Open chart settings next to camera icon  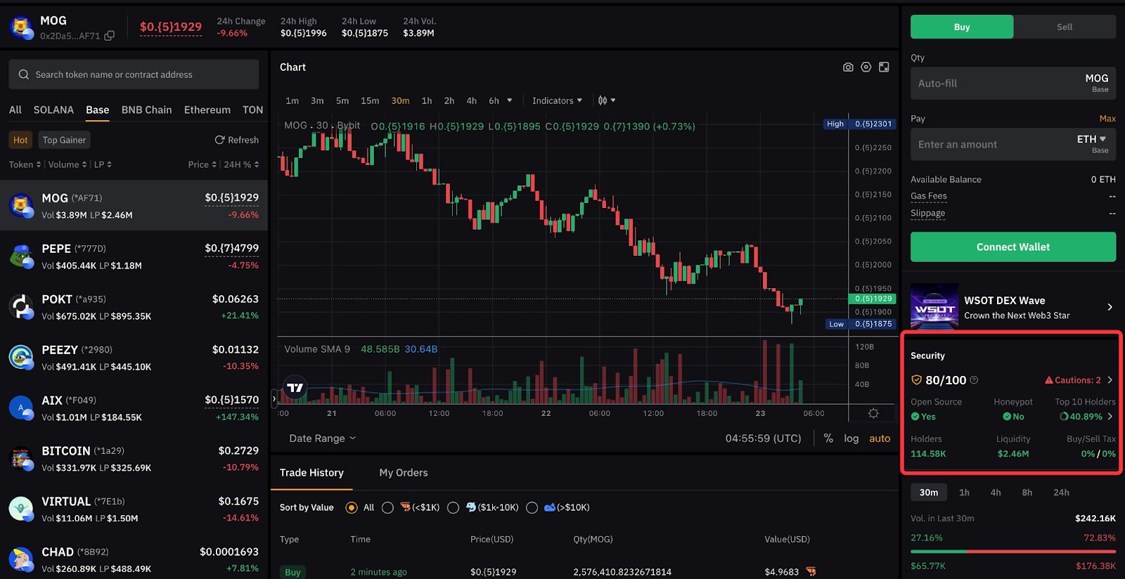(x=866, y=67)
